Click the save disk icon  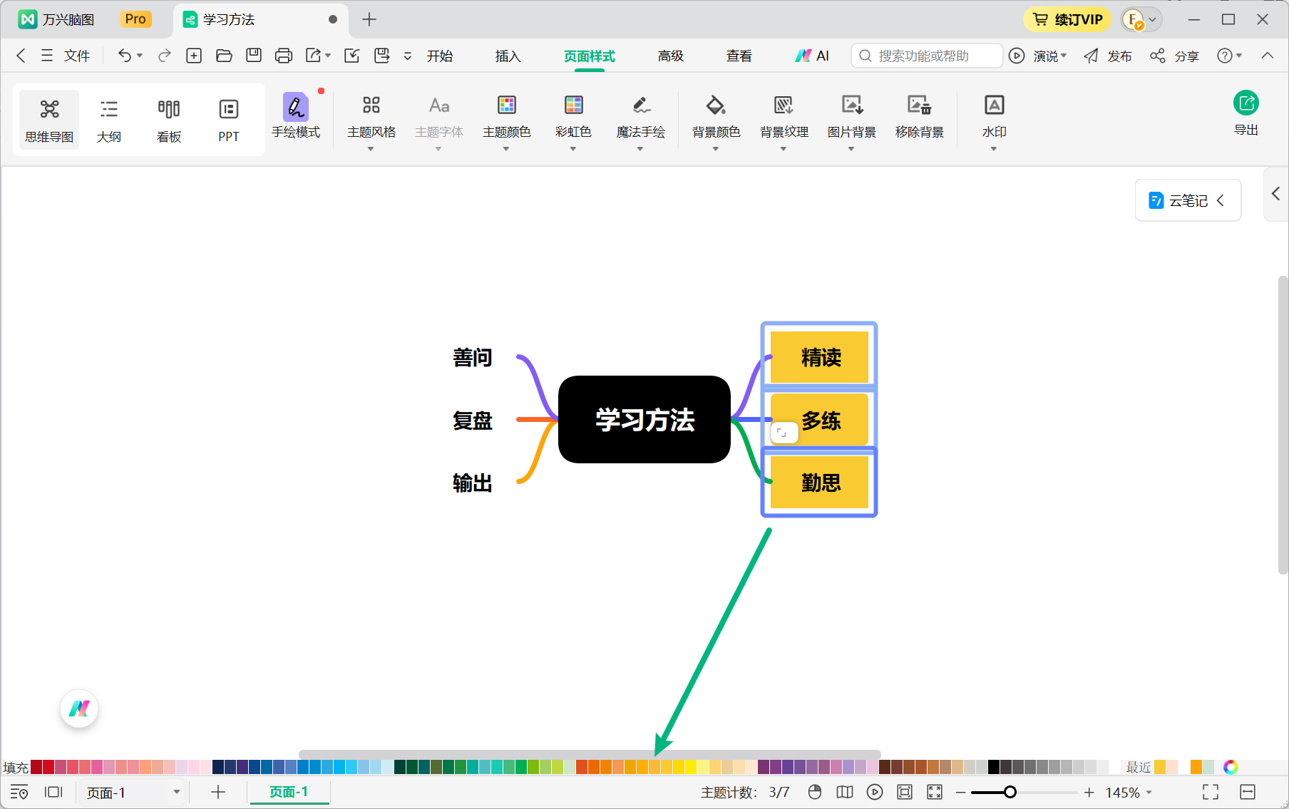click(x=254, y=56)
